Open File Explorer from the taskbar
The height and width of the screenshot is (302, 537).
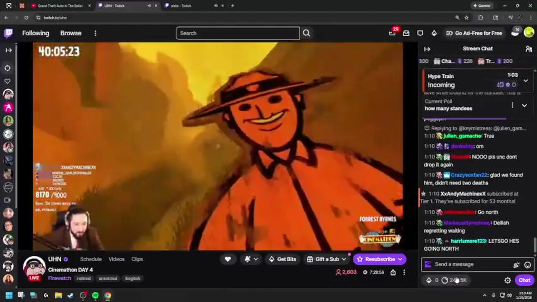58,296
